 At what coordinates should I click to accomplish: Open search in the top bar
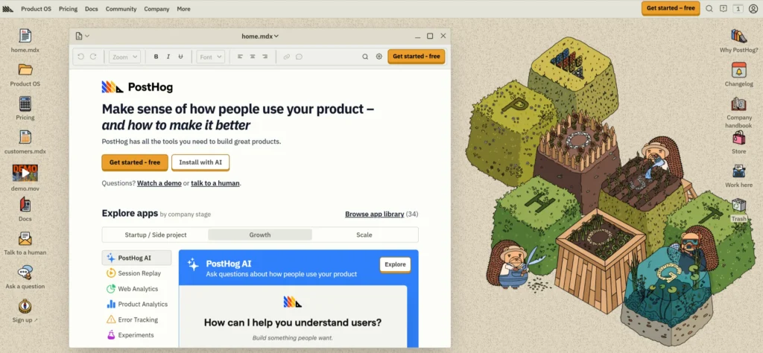709,8
